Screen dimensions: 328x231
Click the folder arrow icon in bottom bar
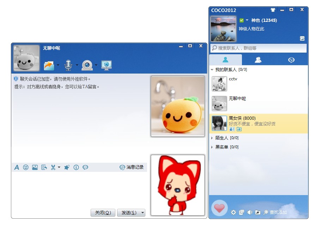(x=258, y=212)
